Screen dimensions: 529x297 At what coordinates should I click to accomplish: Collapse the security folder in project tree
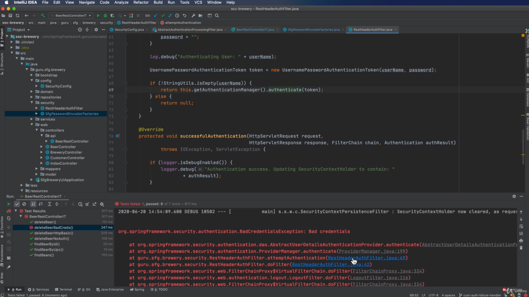tap(32, 103)
